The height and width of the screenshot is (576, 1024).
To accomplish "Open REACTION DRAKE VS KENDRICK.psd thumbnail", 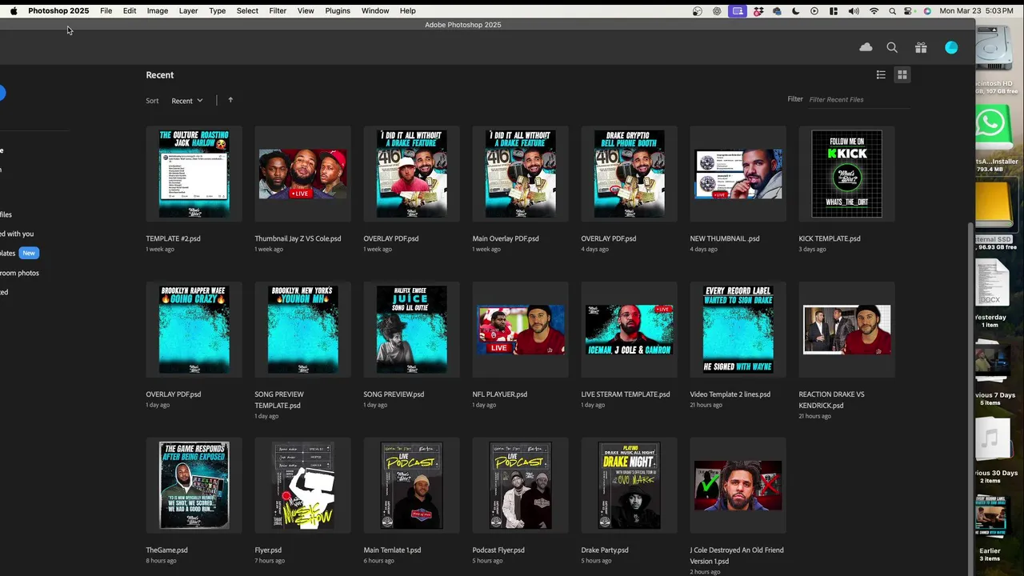I will coord(846,330).
